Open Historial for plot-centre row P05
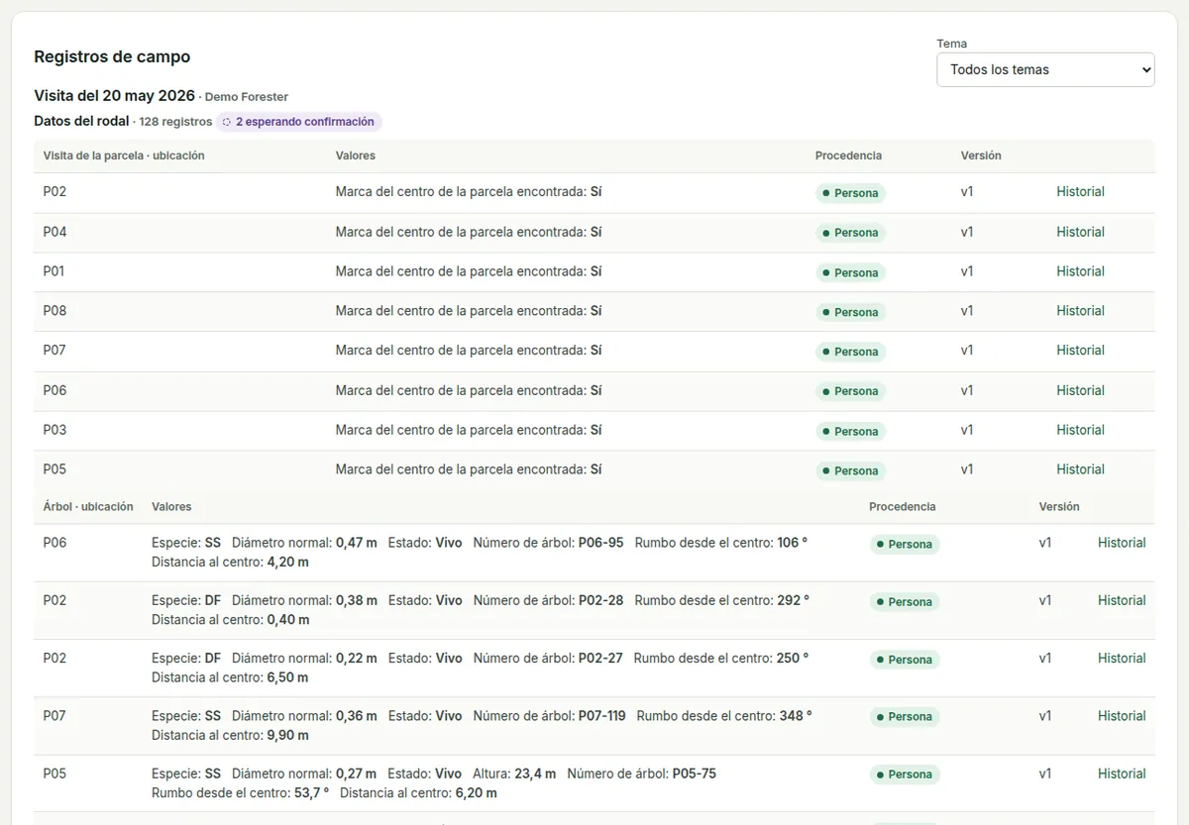This screenshot has height=825, width=1189. 1080,469
